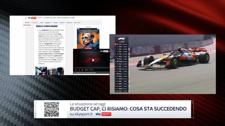Open the Calendario page link
The image size is (225, 126).
(x=69, y=23)
